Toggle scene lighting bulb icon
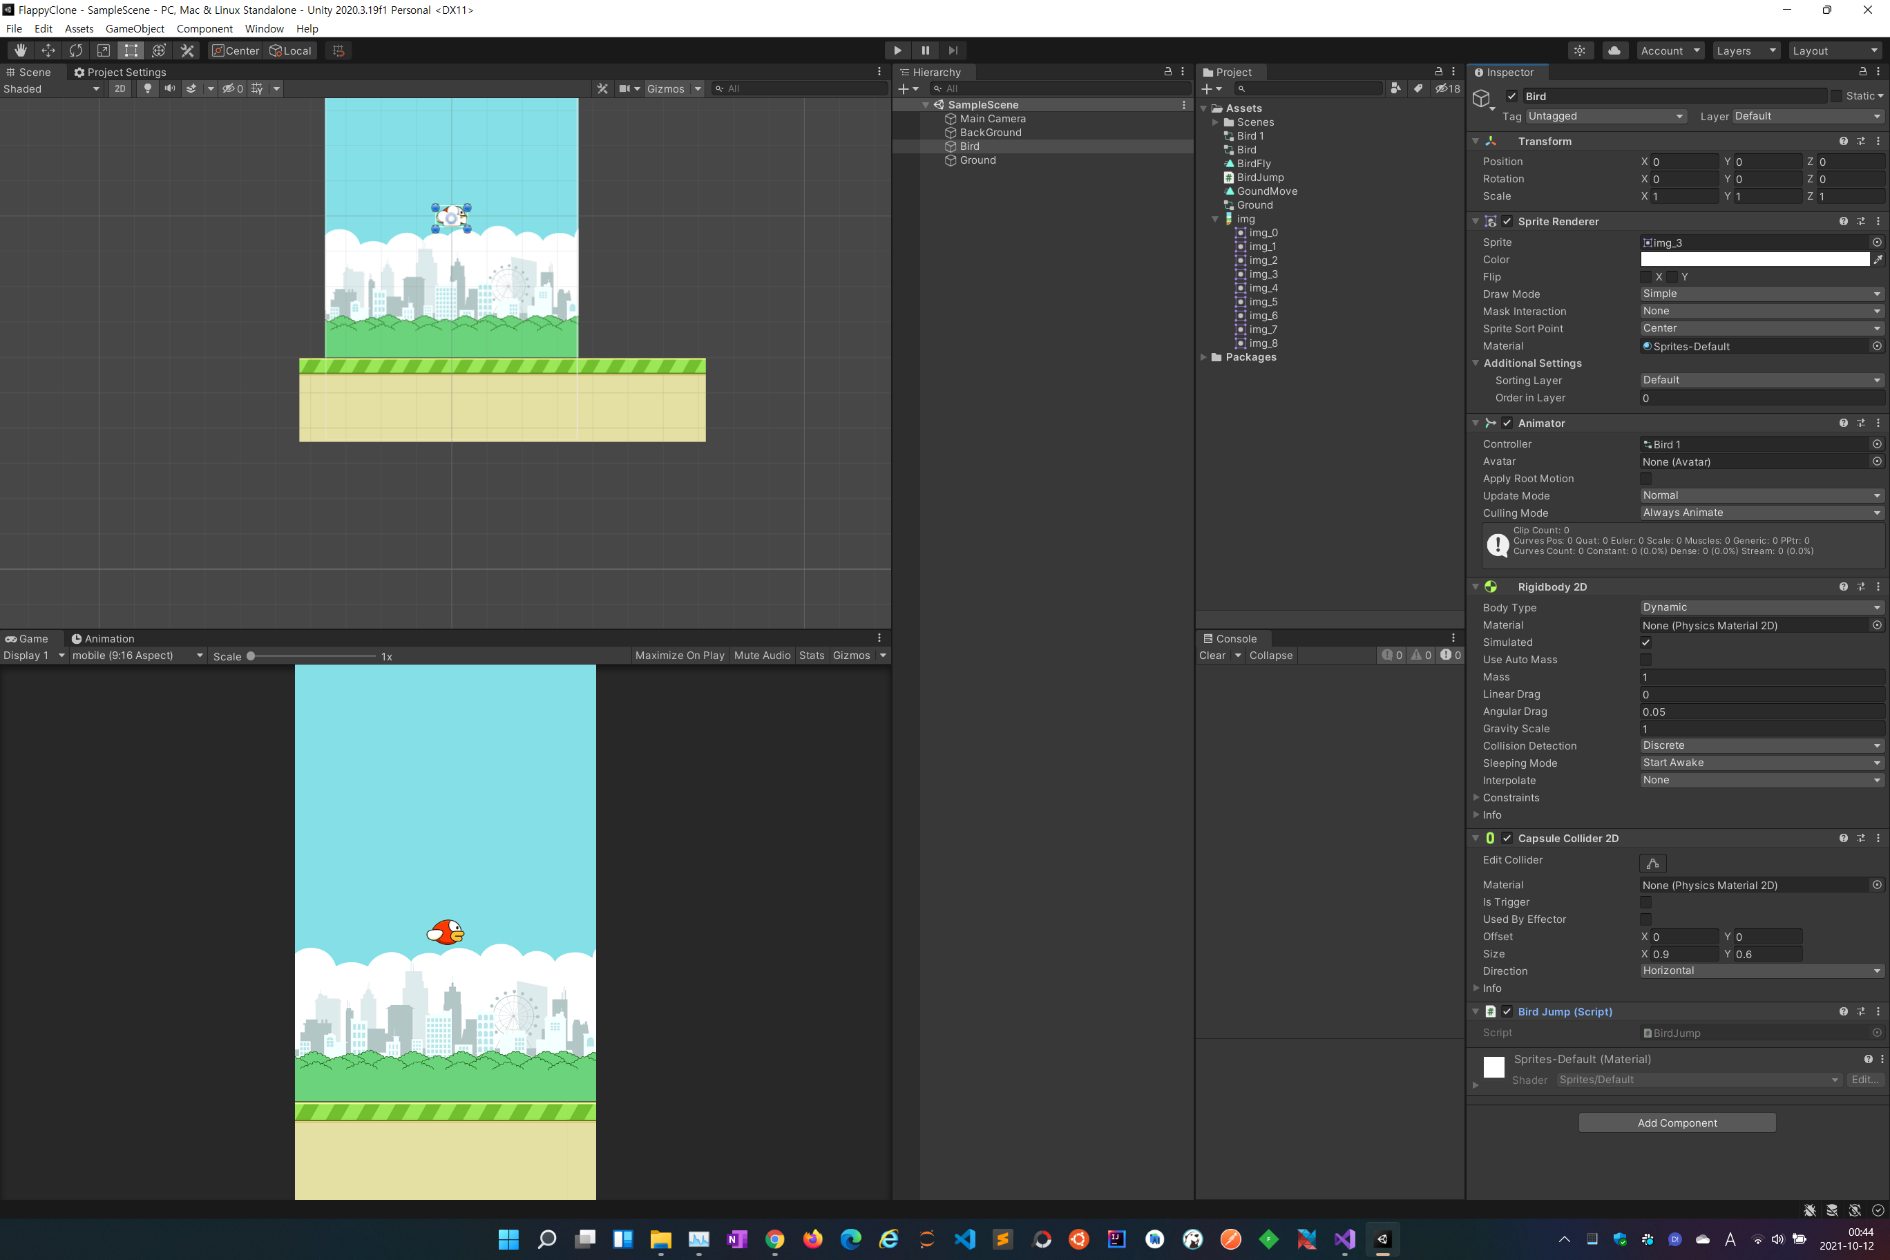The image size is (1890, 1260). coord(147,88)
